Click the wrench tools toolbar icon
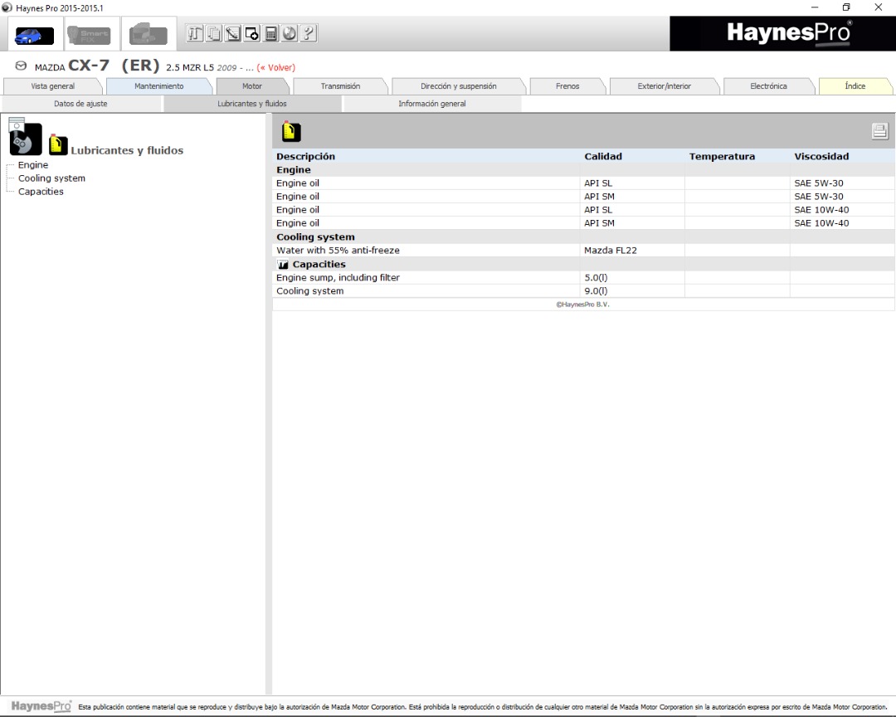The image size is (896, 717). point(195,34)
